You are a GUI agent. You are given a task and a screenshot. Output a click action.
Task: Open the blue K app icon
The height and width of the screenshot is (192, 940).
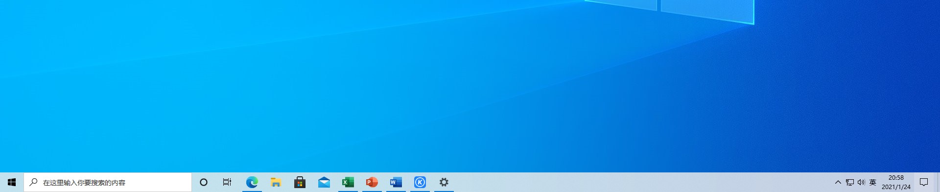pos(420,182)
